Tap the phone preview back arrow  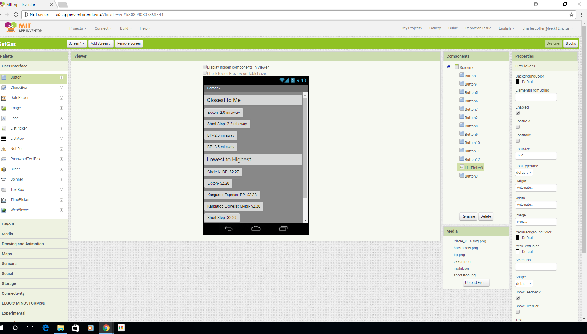228,229
